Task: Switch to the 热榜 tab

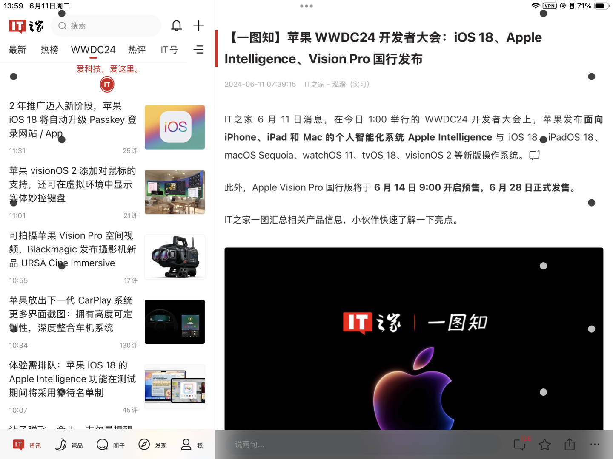Action: pyautogui.click(x=49, y=50)
